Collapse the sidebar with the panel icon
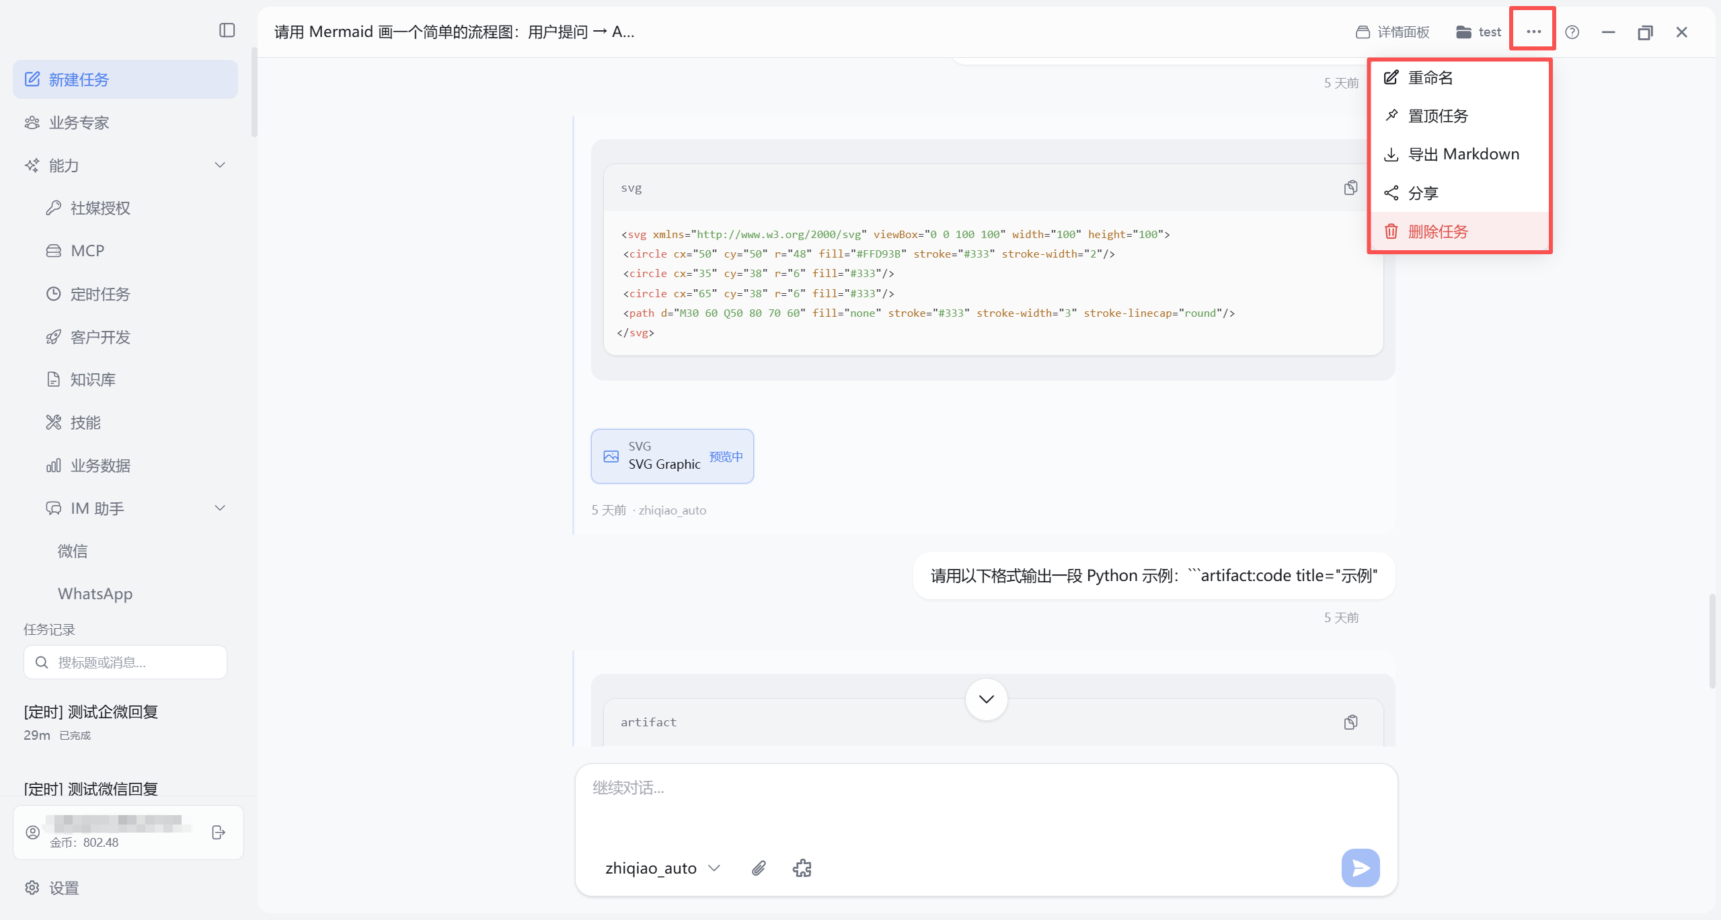 [x=227, y=30]
